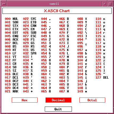114x114 pixels.
Task: Click the CR entry next to 013
Action: click(14, 64)
